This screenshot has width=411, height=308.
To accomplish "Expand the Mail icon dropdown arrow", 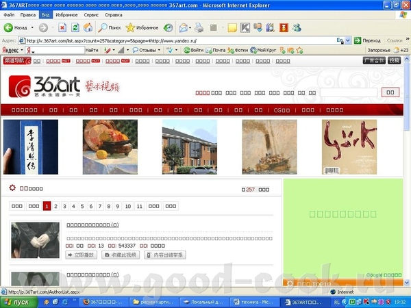I will point(190,27).
